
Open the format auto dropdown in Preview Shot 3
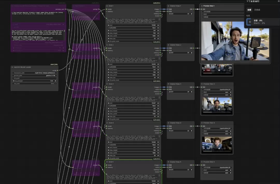tap(217, 92)
